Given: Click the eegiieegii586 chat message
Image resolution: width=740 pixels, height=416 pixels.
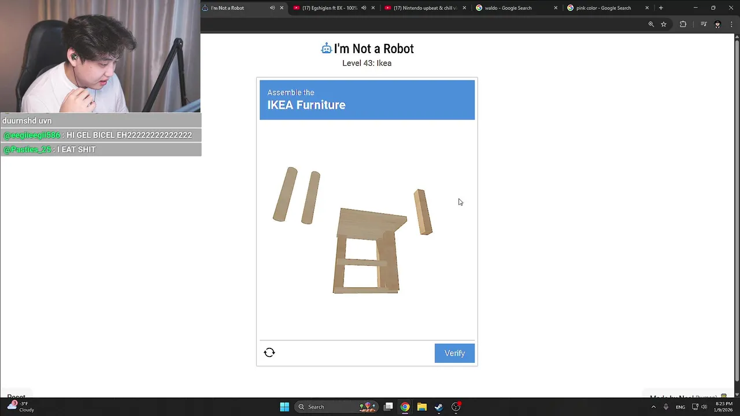Looking at the screenshot, I should (x=101, y=135).
